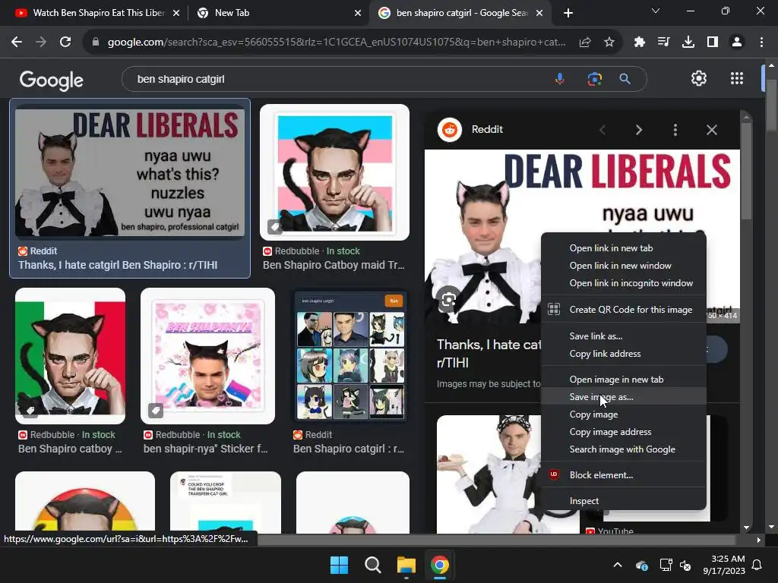Open the Chrome profile avatar

pyautogui.click(x=737, y=43)
